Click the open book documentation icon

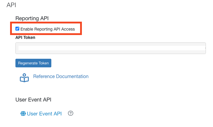tap(24, 78)
